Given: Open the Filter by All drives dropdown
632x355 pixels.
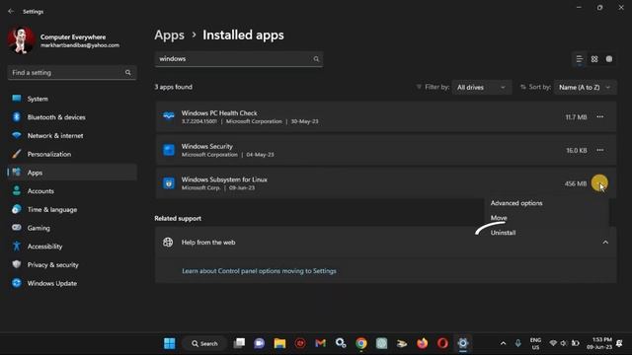Looking at the screenshot, I should 482,88.
